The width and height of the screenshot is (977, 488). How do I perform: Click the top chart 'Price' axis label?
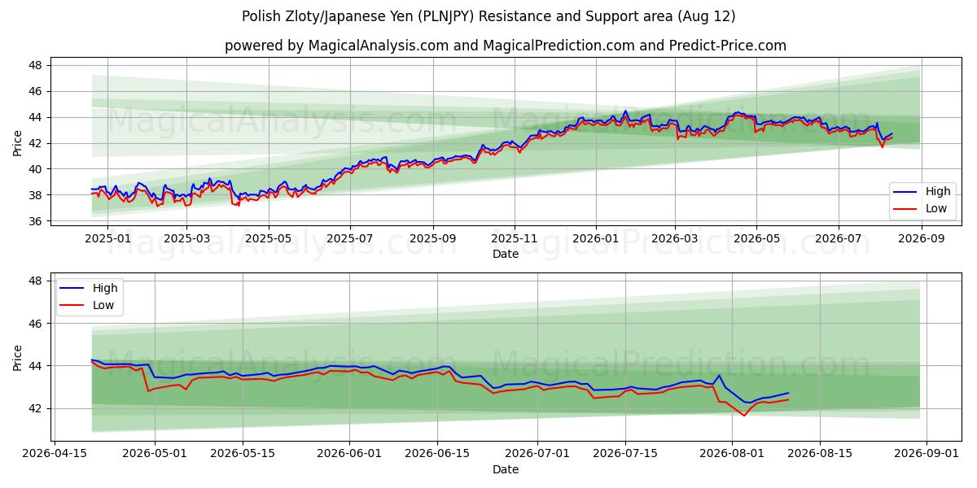point(18,143)
